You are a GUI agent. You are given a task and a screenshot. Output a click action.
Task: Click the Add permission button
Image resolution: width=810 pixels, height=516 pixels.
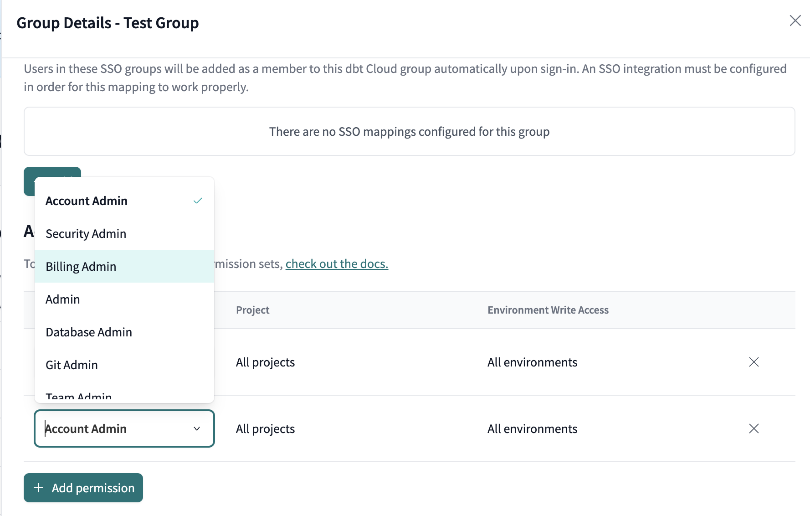pyautogui.click(x=83, y=488)
